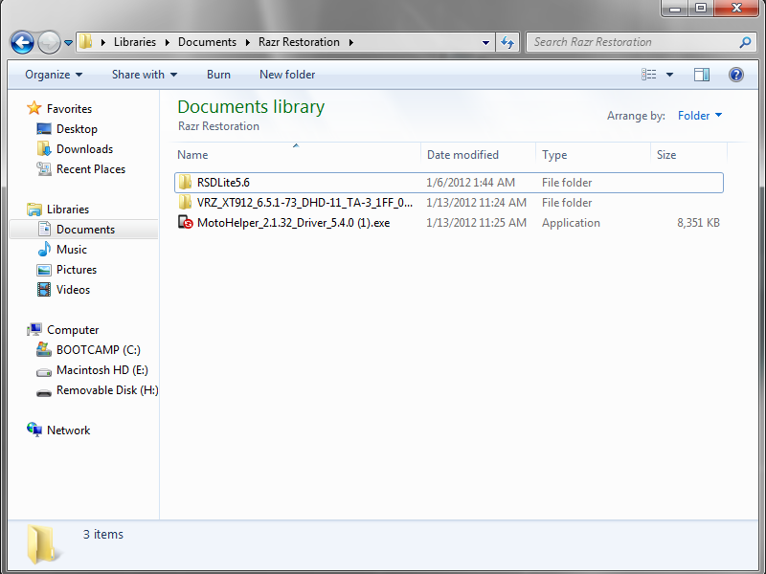
Task: Click the 8,351 KB size cell
Action: (698, 223)
